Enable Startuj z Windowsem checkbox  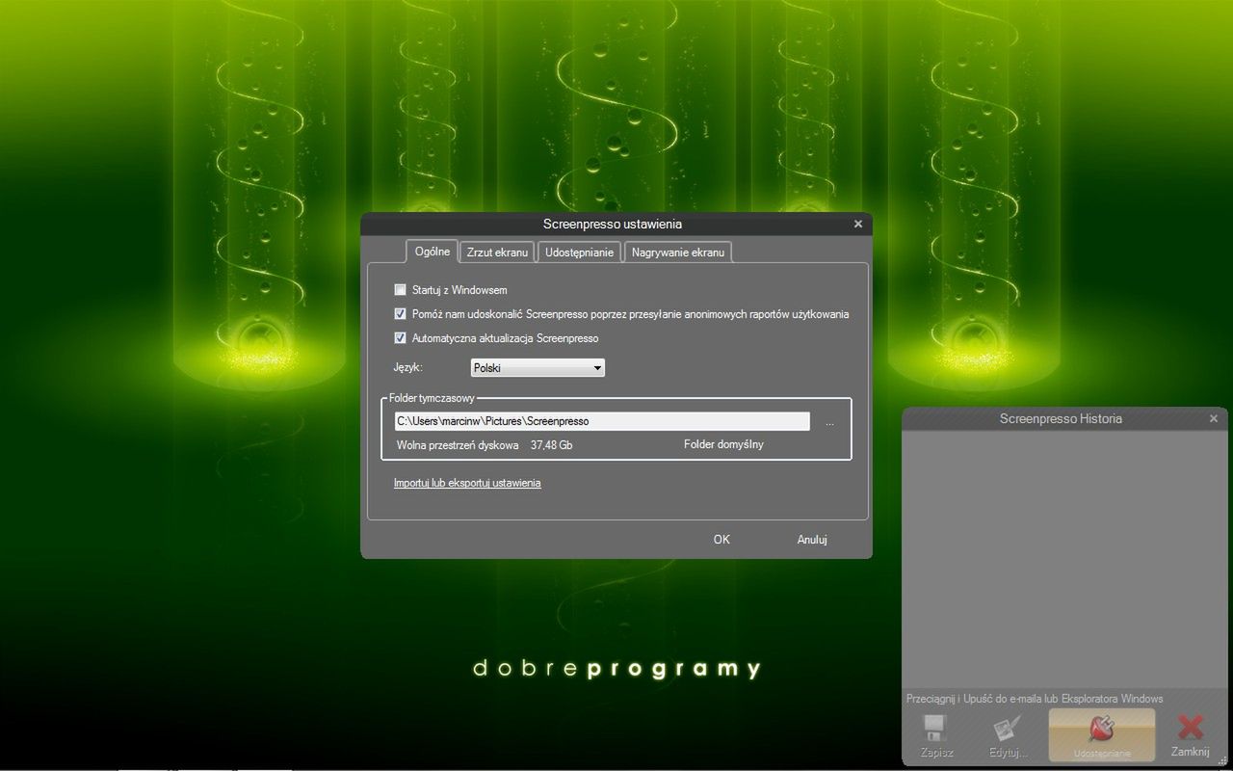400,290
